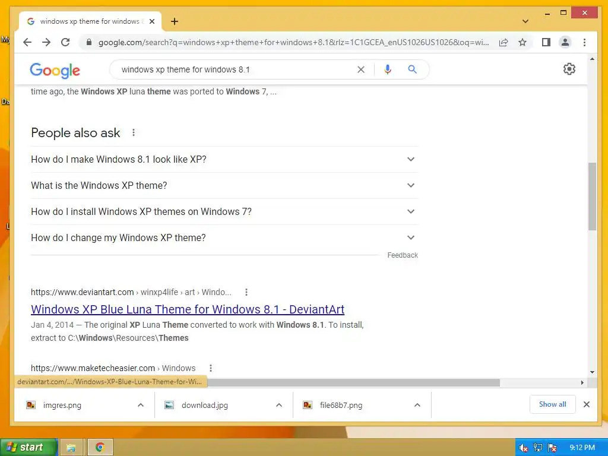Click the Chrome taskbar button
This screenshot has height=456, width=608.
point(100,448)
